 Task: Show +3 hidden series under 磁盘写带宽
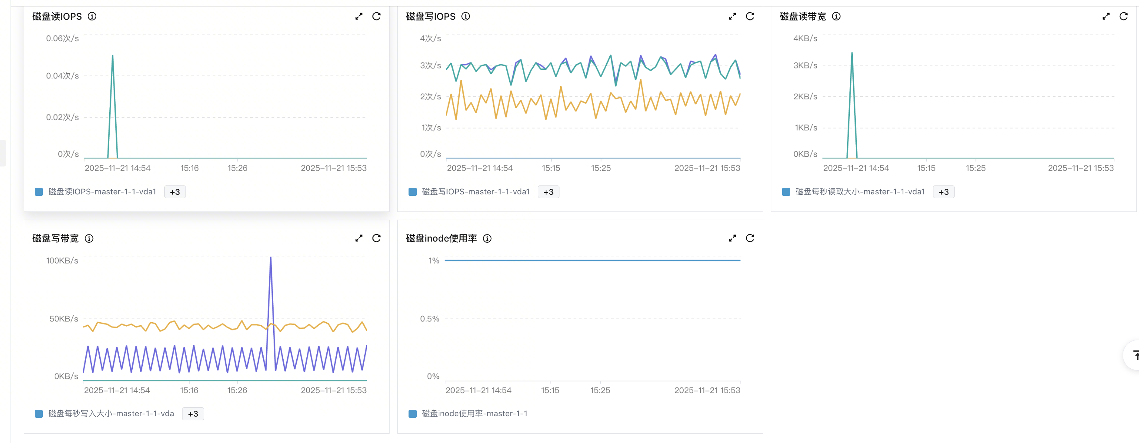coord(193,414)
